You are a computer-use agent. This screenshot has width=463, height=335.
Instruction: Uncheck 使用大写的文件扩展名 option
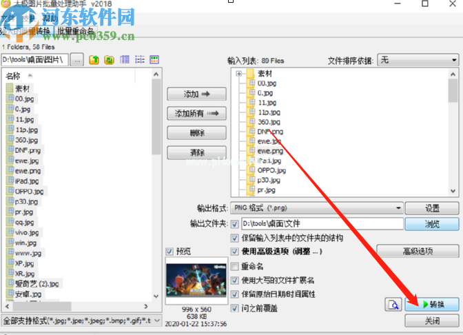click(235, 280)
